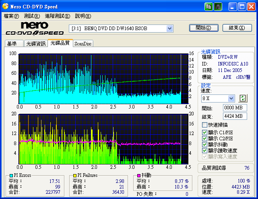This screenshot has width=258, height=199.
Task: Click the Nero disc icon in title bar
Action: [x=5, y=6]
